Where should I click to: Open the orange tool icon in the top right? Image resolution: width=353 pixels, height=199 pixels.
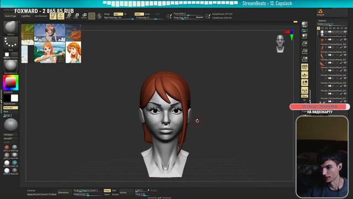point(320,12)
